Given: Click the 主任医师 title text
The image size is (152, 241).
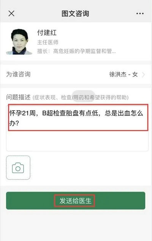Looking at the screenshot, I should 48,42.
